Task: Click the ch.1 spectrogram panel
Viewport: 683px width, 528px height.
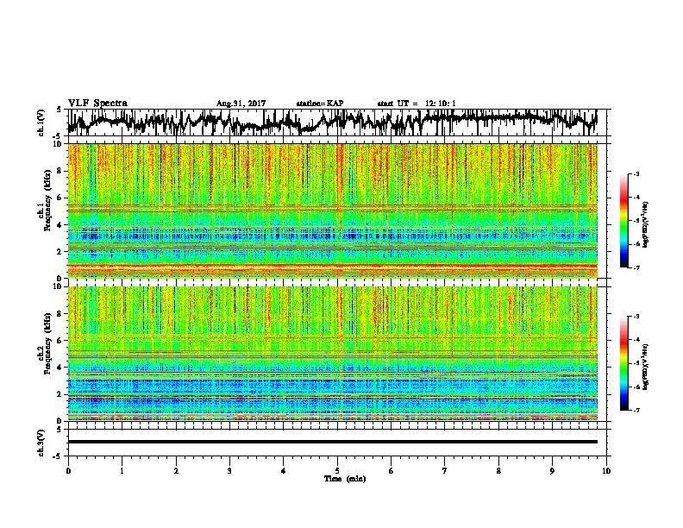Action: point(333,211)
